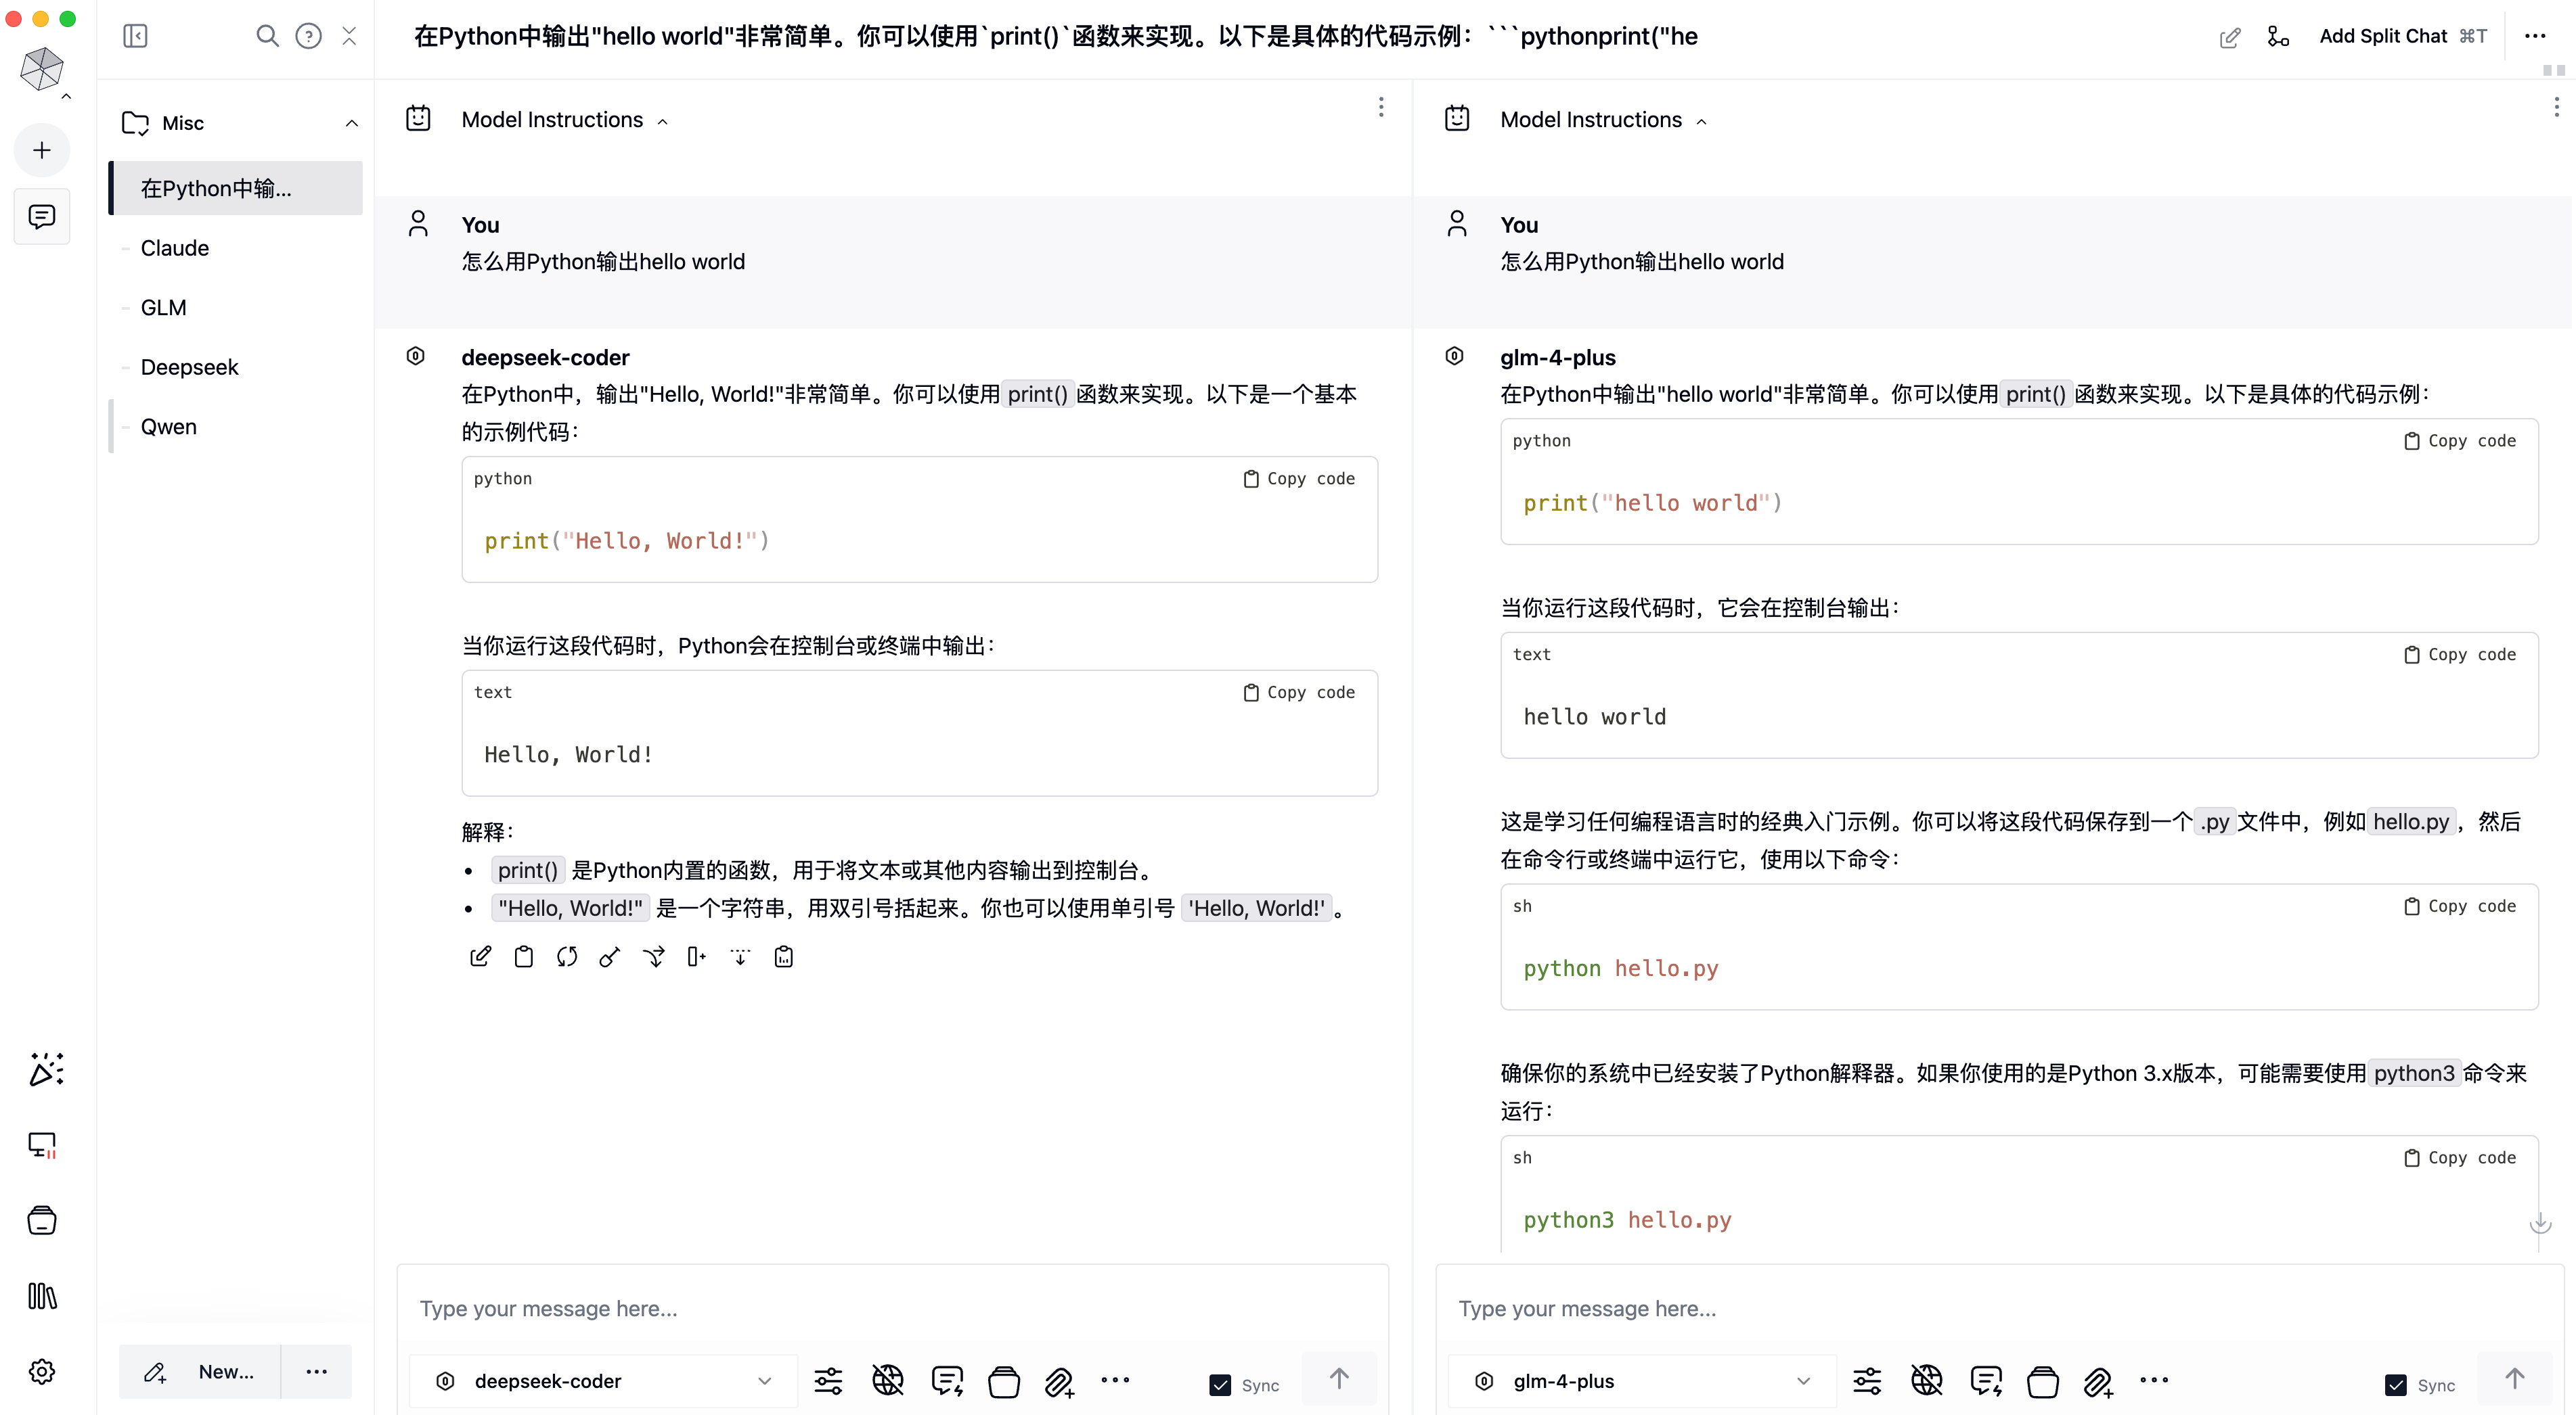Viewport: 2576px width, 1415px height.
Task: Open the party popper icon in left rail
Action: pyautogui.click(x=46, y=1069)
